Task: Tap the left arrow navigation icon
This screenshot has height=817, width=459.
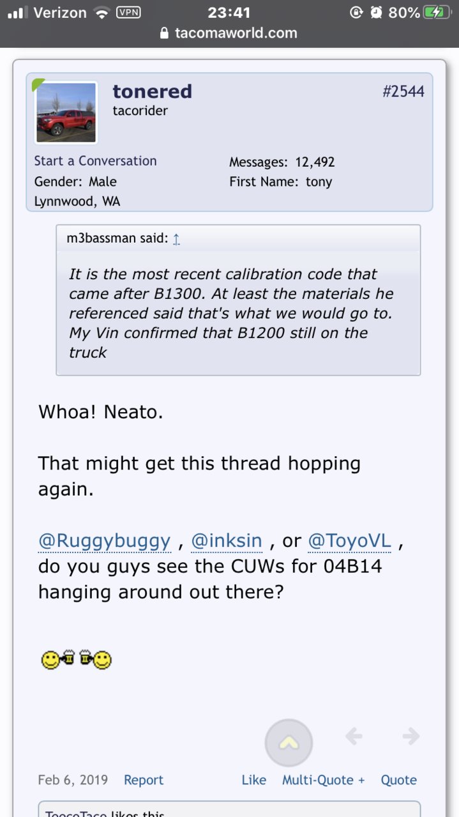Action: click(x=354, y=737)
